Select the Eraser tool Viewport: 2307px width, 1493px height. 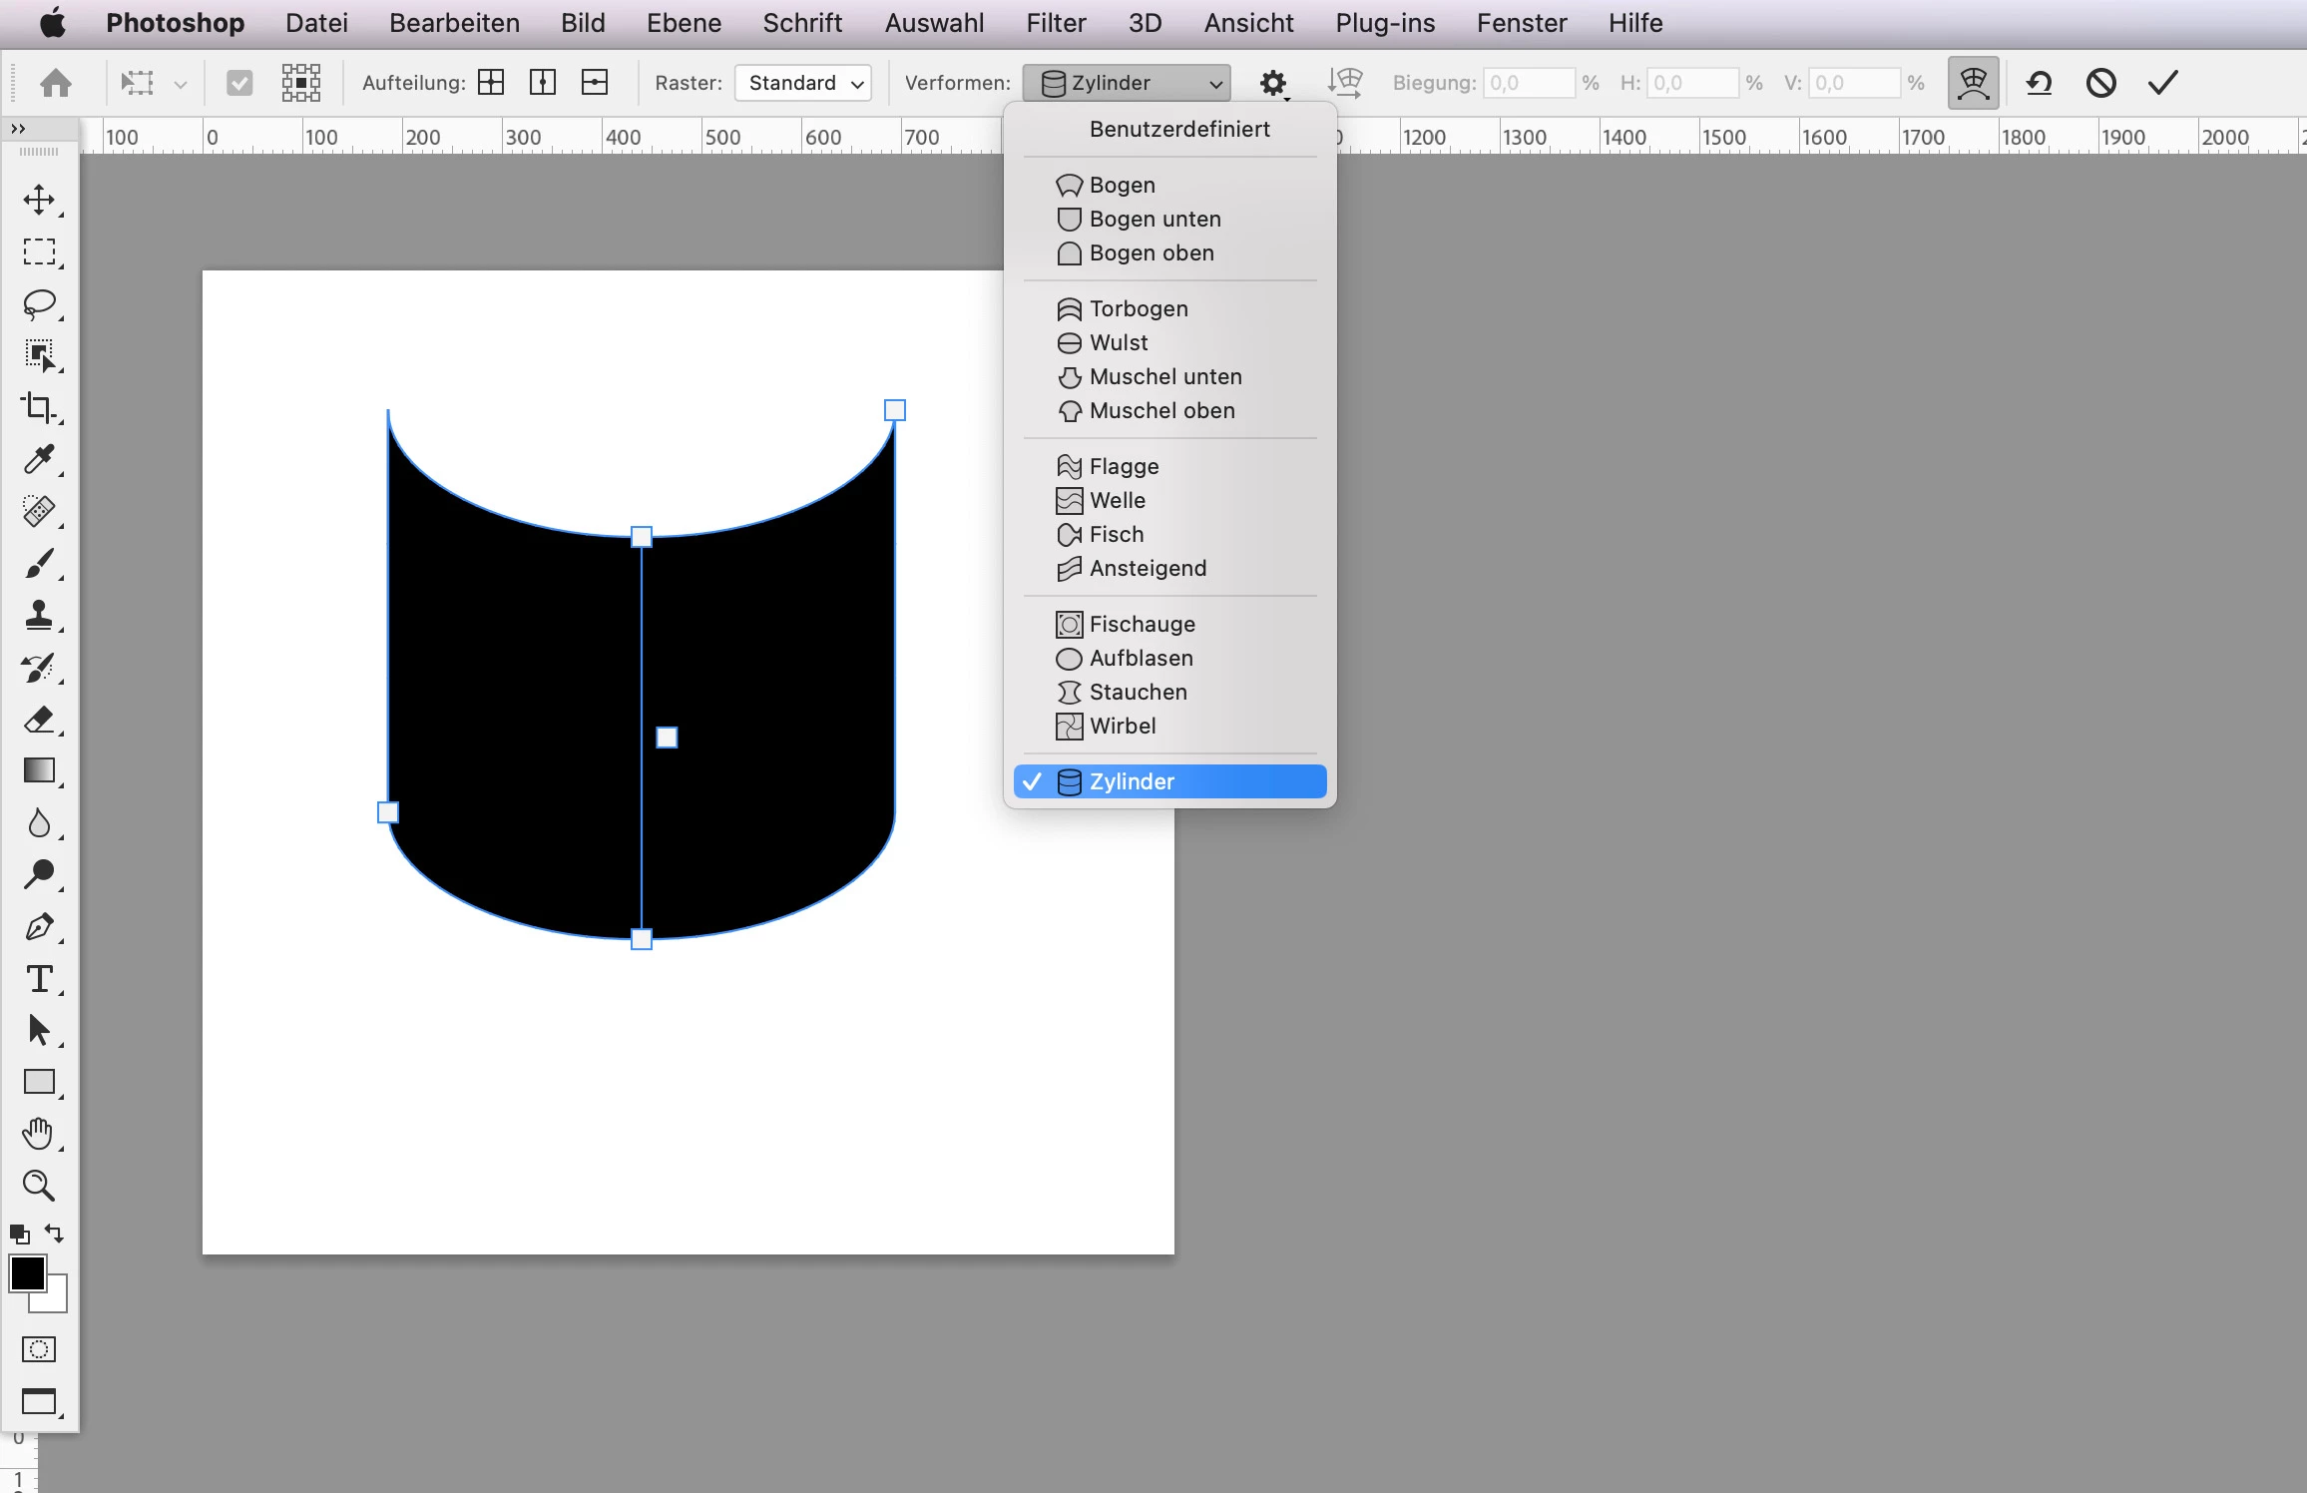point(39,719)
